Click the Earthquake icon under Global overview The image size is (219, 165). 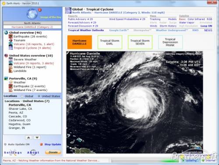click(x=11, y=36)
